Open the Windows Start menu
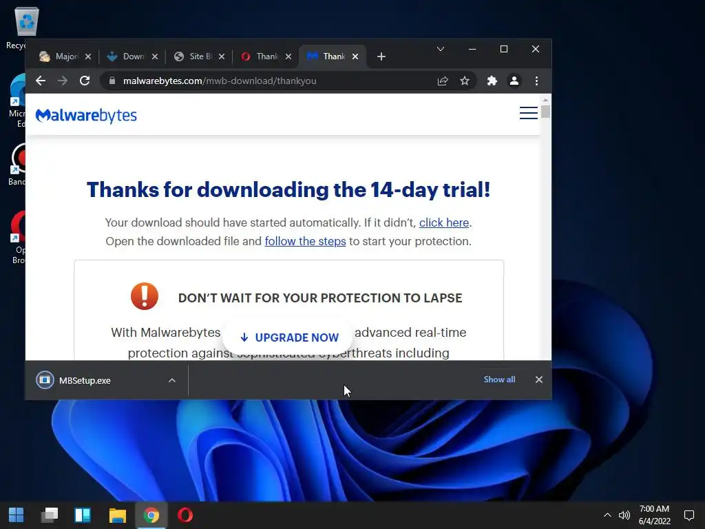The width and height of the screenshot is (705, 529). coord(17,515)
